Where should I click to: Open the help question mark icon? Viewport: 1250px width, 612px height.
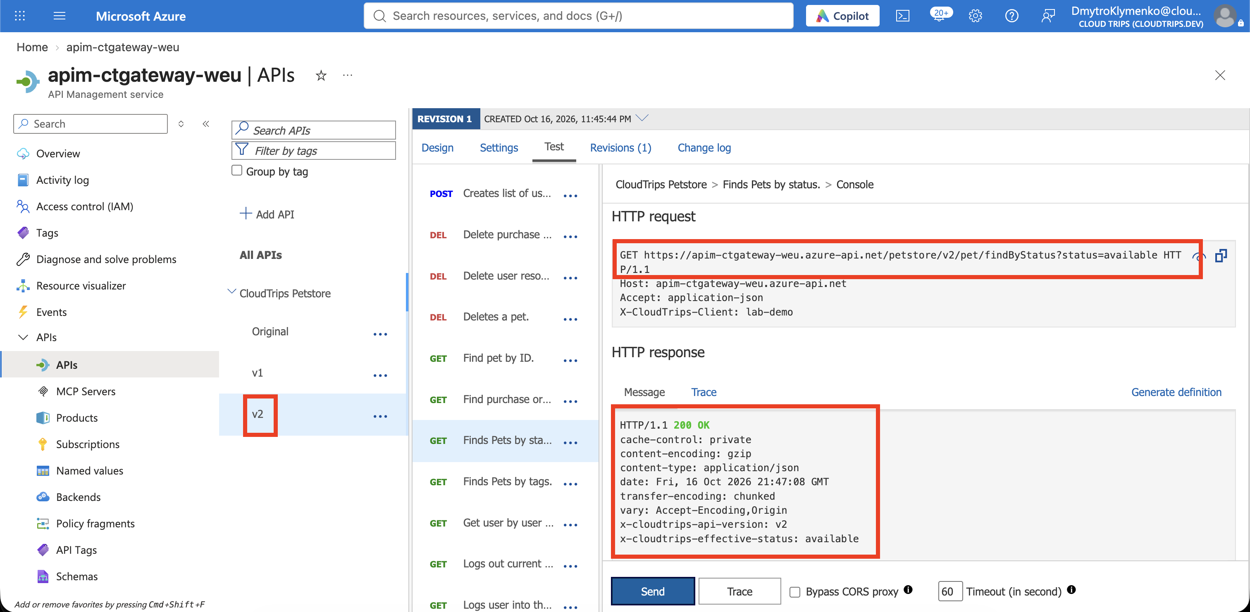(1012, 16)
